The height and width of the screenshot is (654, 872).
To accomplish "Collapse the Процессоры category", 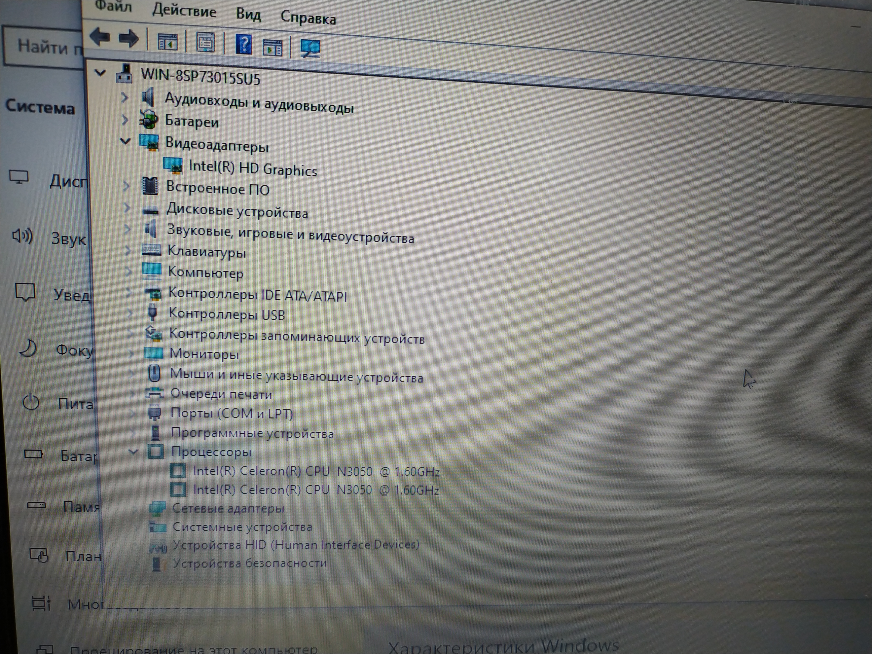I will pos(133,452).
